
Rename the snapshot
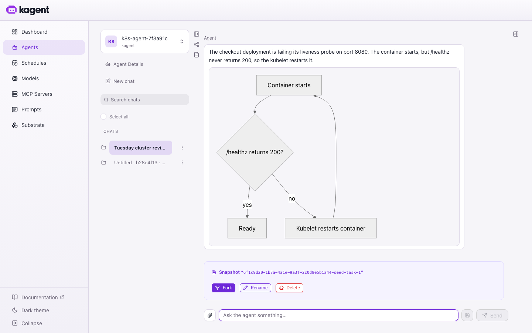(255, 288)
